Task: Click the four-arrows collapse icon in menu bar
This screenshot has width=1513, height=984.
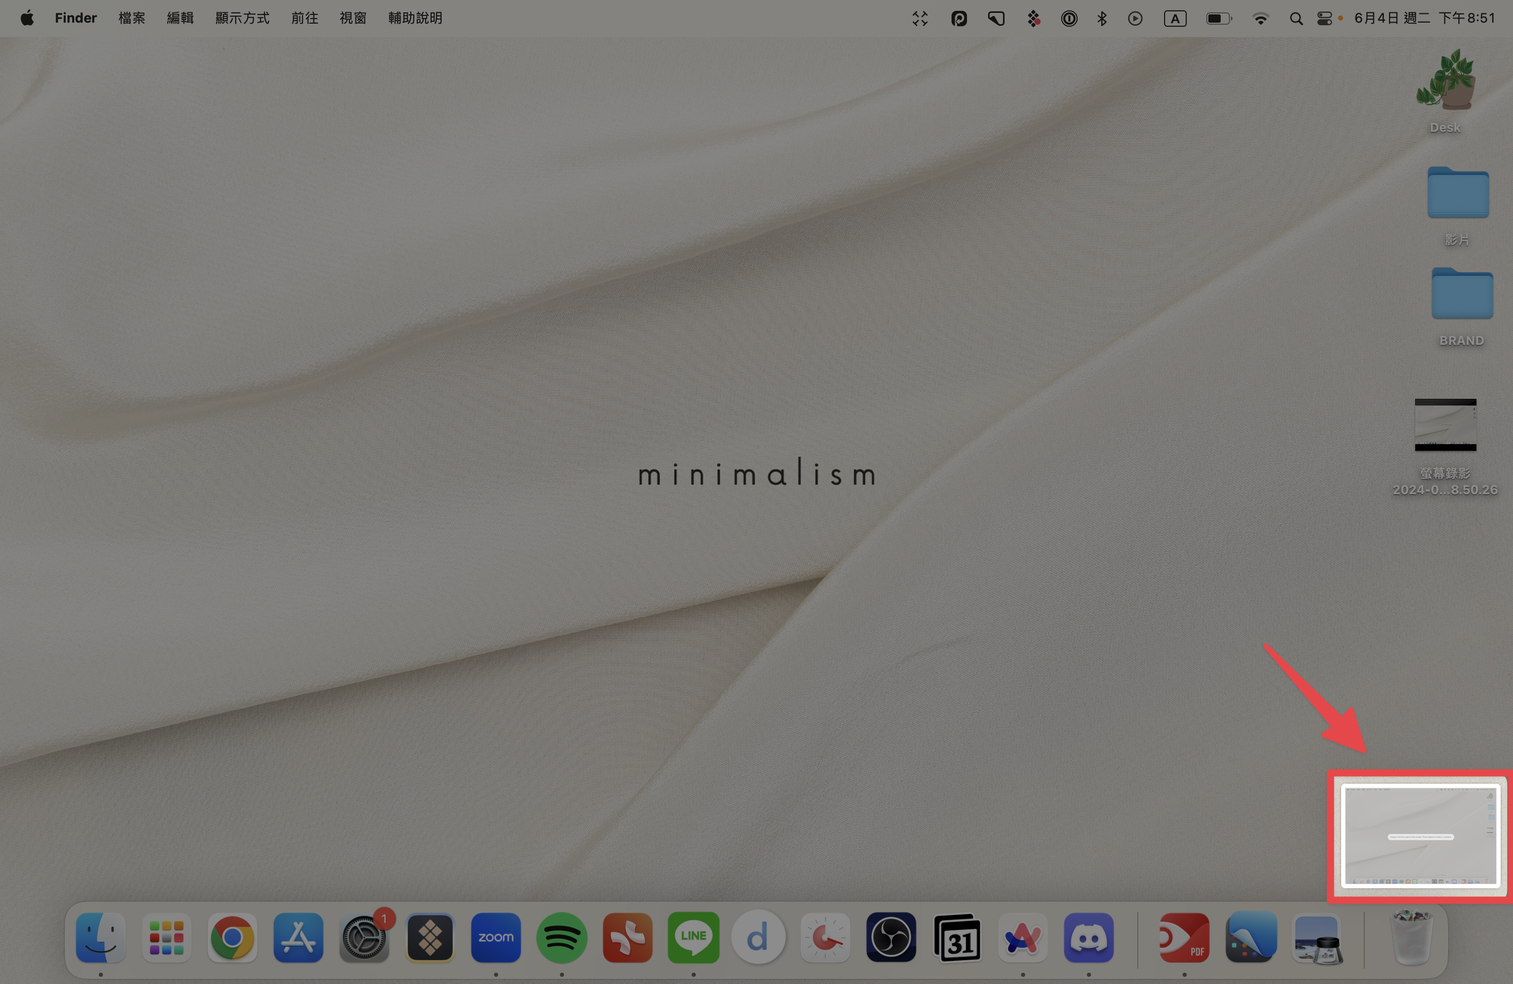Action: [920, 19]
